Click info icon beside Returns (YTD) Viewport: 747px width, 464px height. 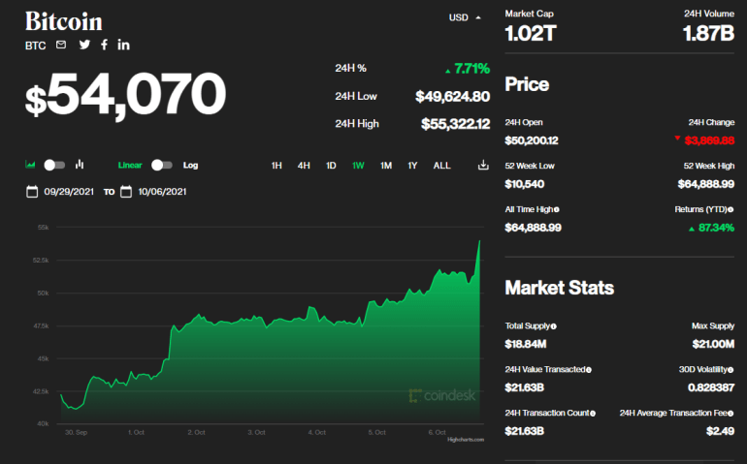click(x=731, y=209)
